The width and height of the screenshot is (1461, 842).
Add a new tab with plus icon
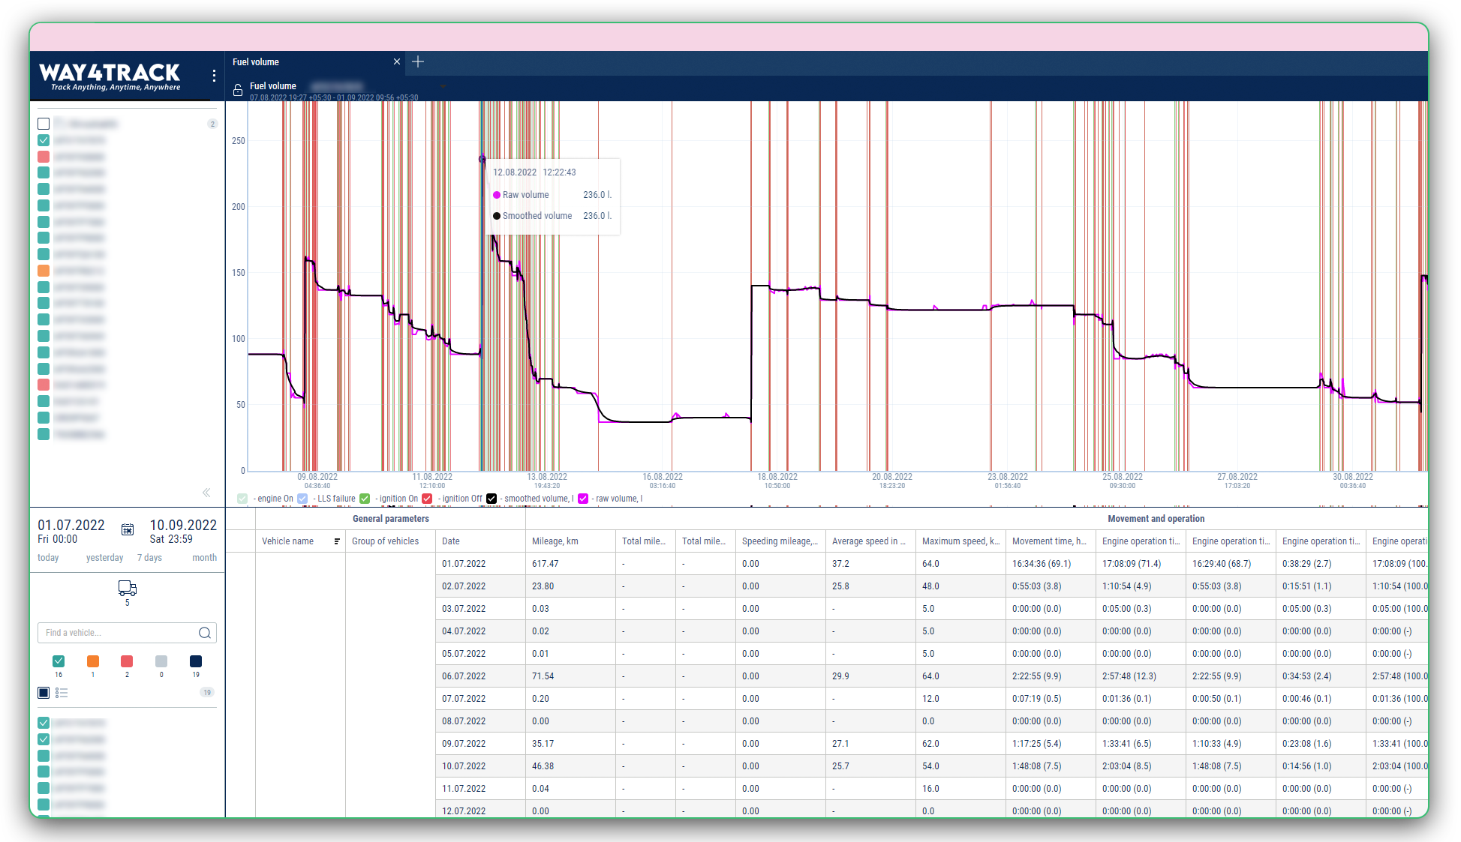419,62
